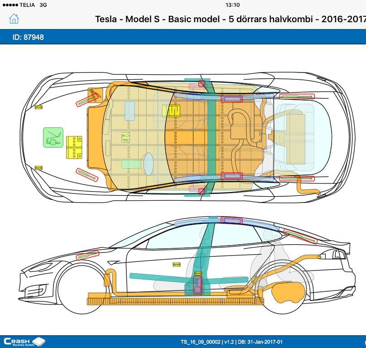Select the tailgate gas strut in side view
366x348 pixels.
point(300,237)
